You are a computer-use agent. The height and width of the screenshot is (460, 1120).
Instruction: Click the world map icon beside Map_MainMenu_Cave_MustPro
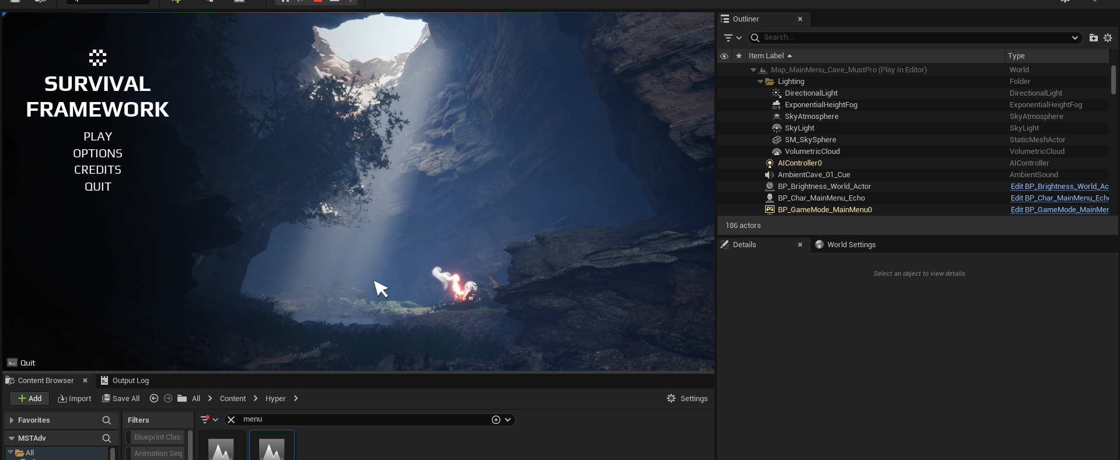click(x=762, y=70)
